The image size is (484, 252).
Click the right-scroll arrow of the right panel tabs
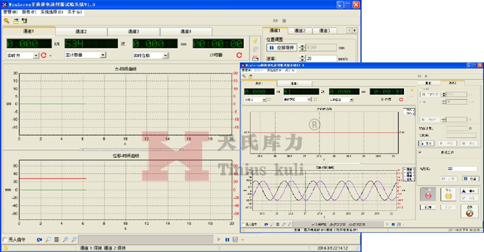355,30
